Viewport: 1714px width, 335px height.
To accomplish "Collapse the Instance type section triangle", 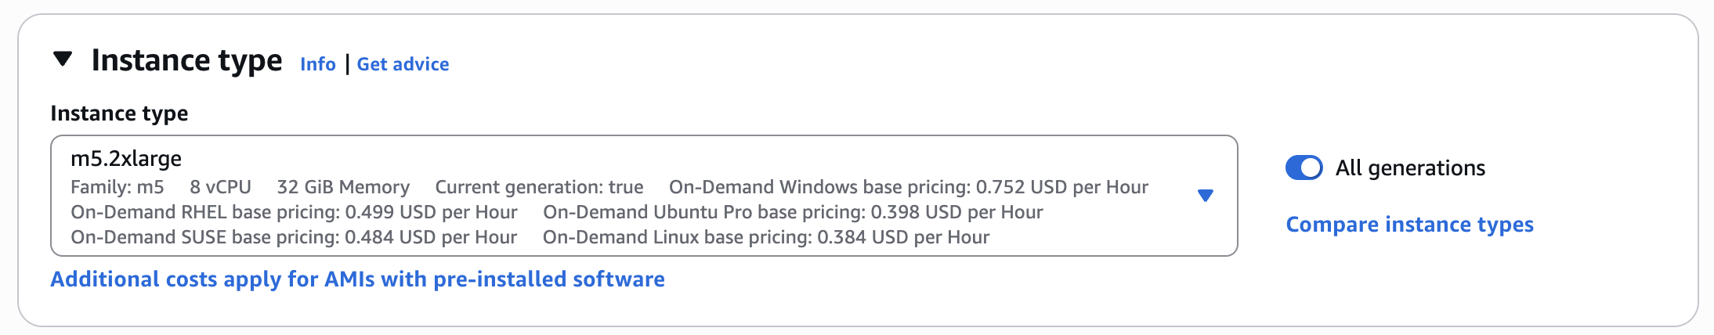I will click(63, 59).
